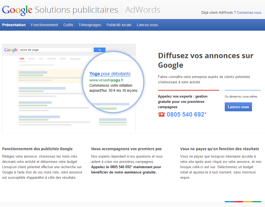Open Lancez-vous in the navigation bar
This screenshot has width=265, height=207.
point(147,25)
